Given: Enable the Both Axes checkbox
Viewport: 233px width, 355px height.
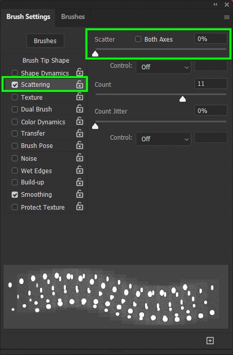Looking at the screenshot, I should (138, 39).
